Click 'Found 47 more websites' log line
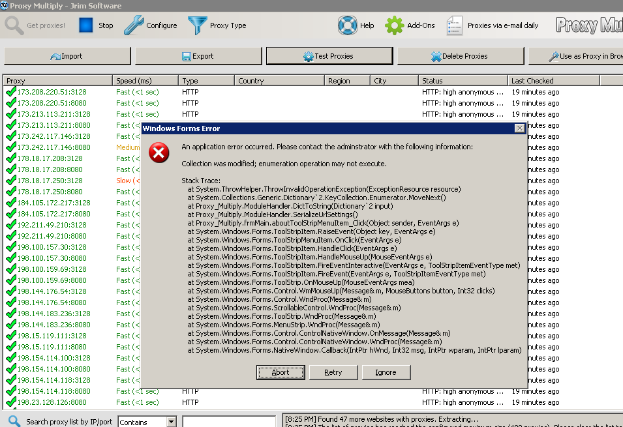Viewport: 623px width, 427px height. coord(382,419)
